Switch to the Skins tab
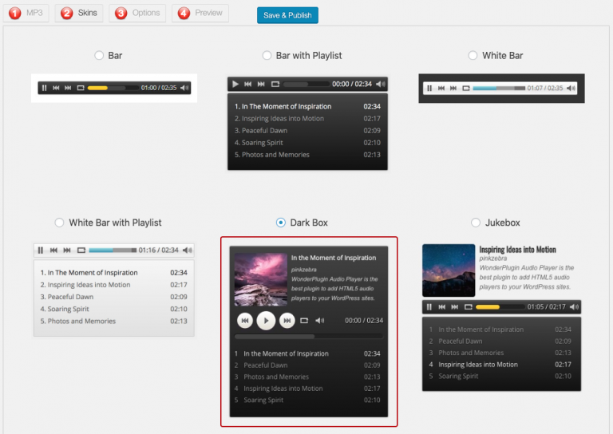Viewport: 613px width, 434px height. [x=79, y=13]
